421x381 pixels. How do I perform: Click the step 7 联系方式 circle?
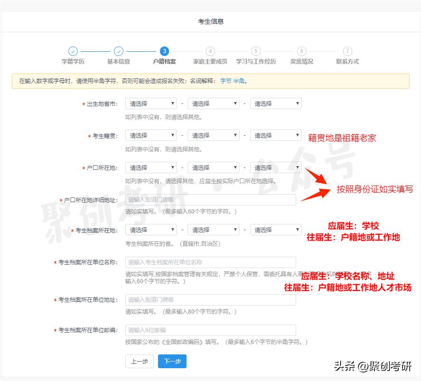(x=347, y=51)
